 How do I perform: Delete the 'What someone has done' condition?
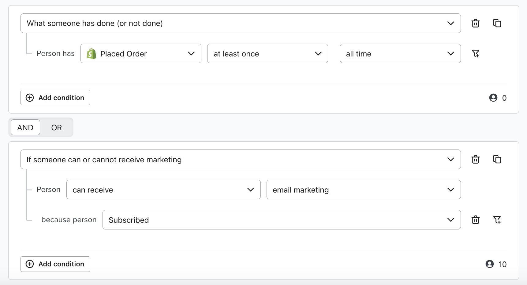tap(475, 23)
